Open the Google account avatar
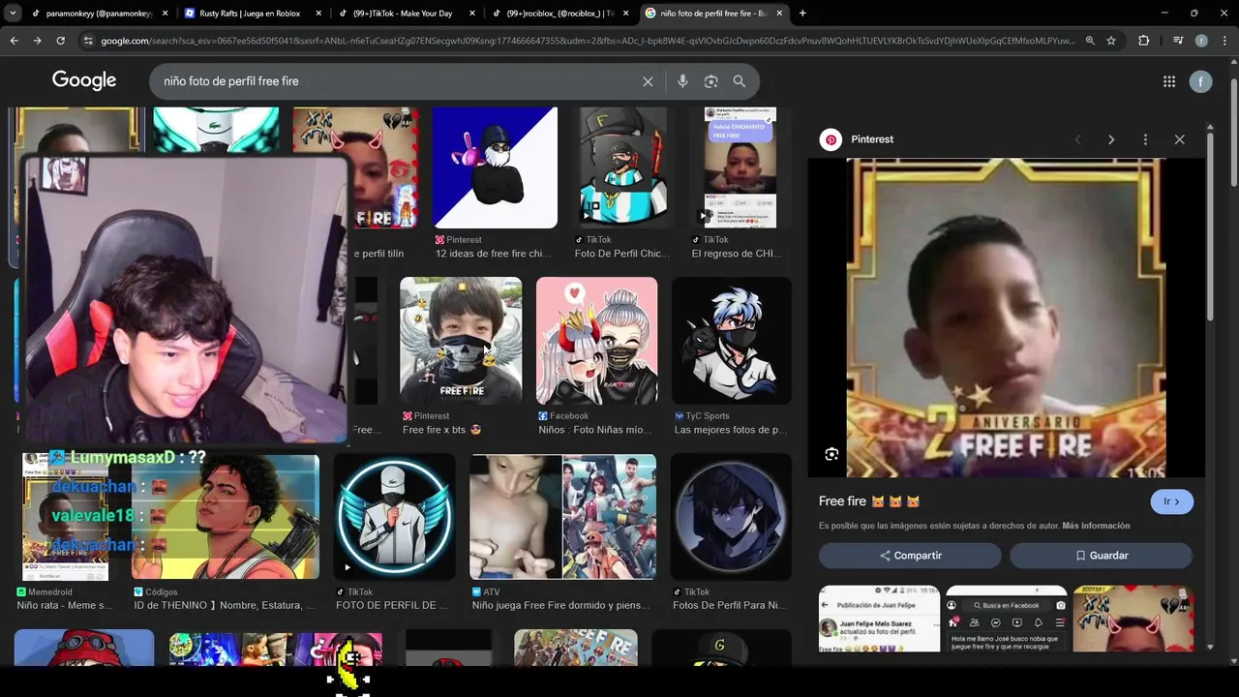The image size is (1239, 697). click(1200, 82)
